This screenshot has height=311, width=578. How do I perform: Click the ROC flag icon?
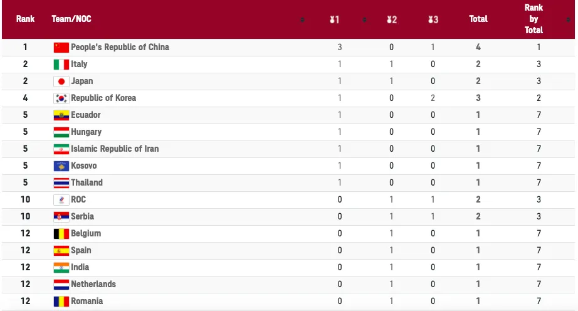[61, 199]
